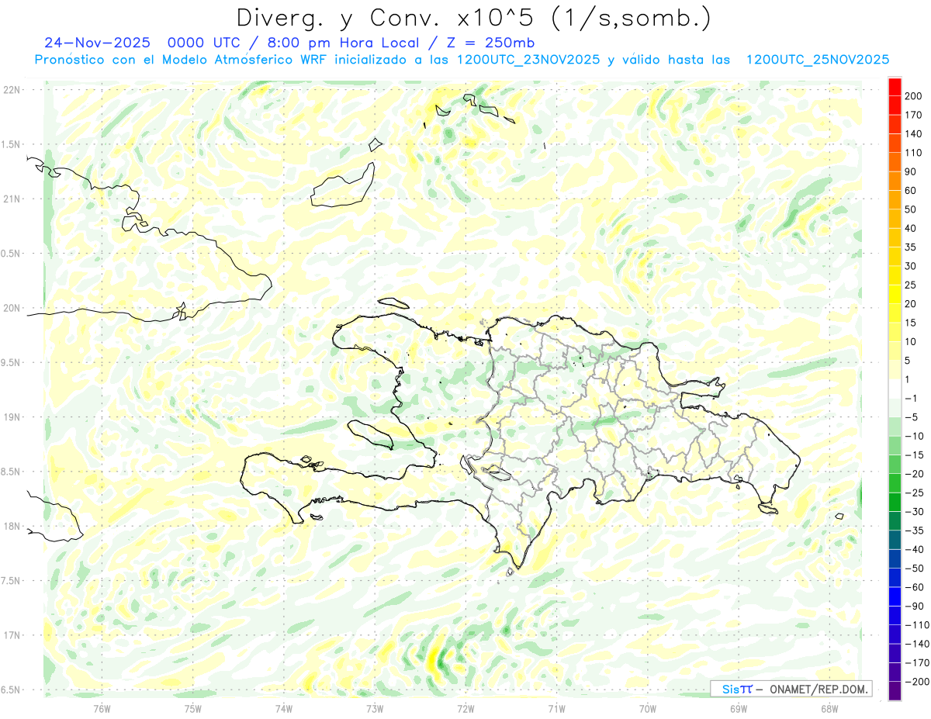The height and width of the screenshot is (719, 931).
Task: Pick the colorbar swatch between -20 and -25
Action: click(x=895, y=483)
